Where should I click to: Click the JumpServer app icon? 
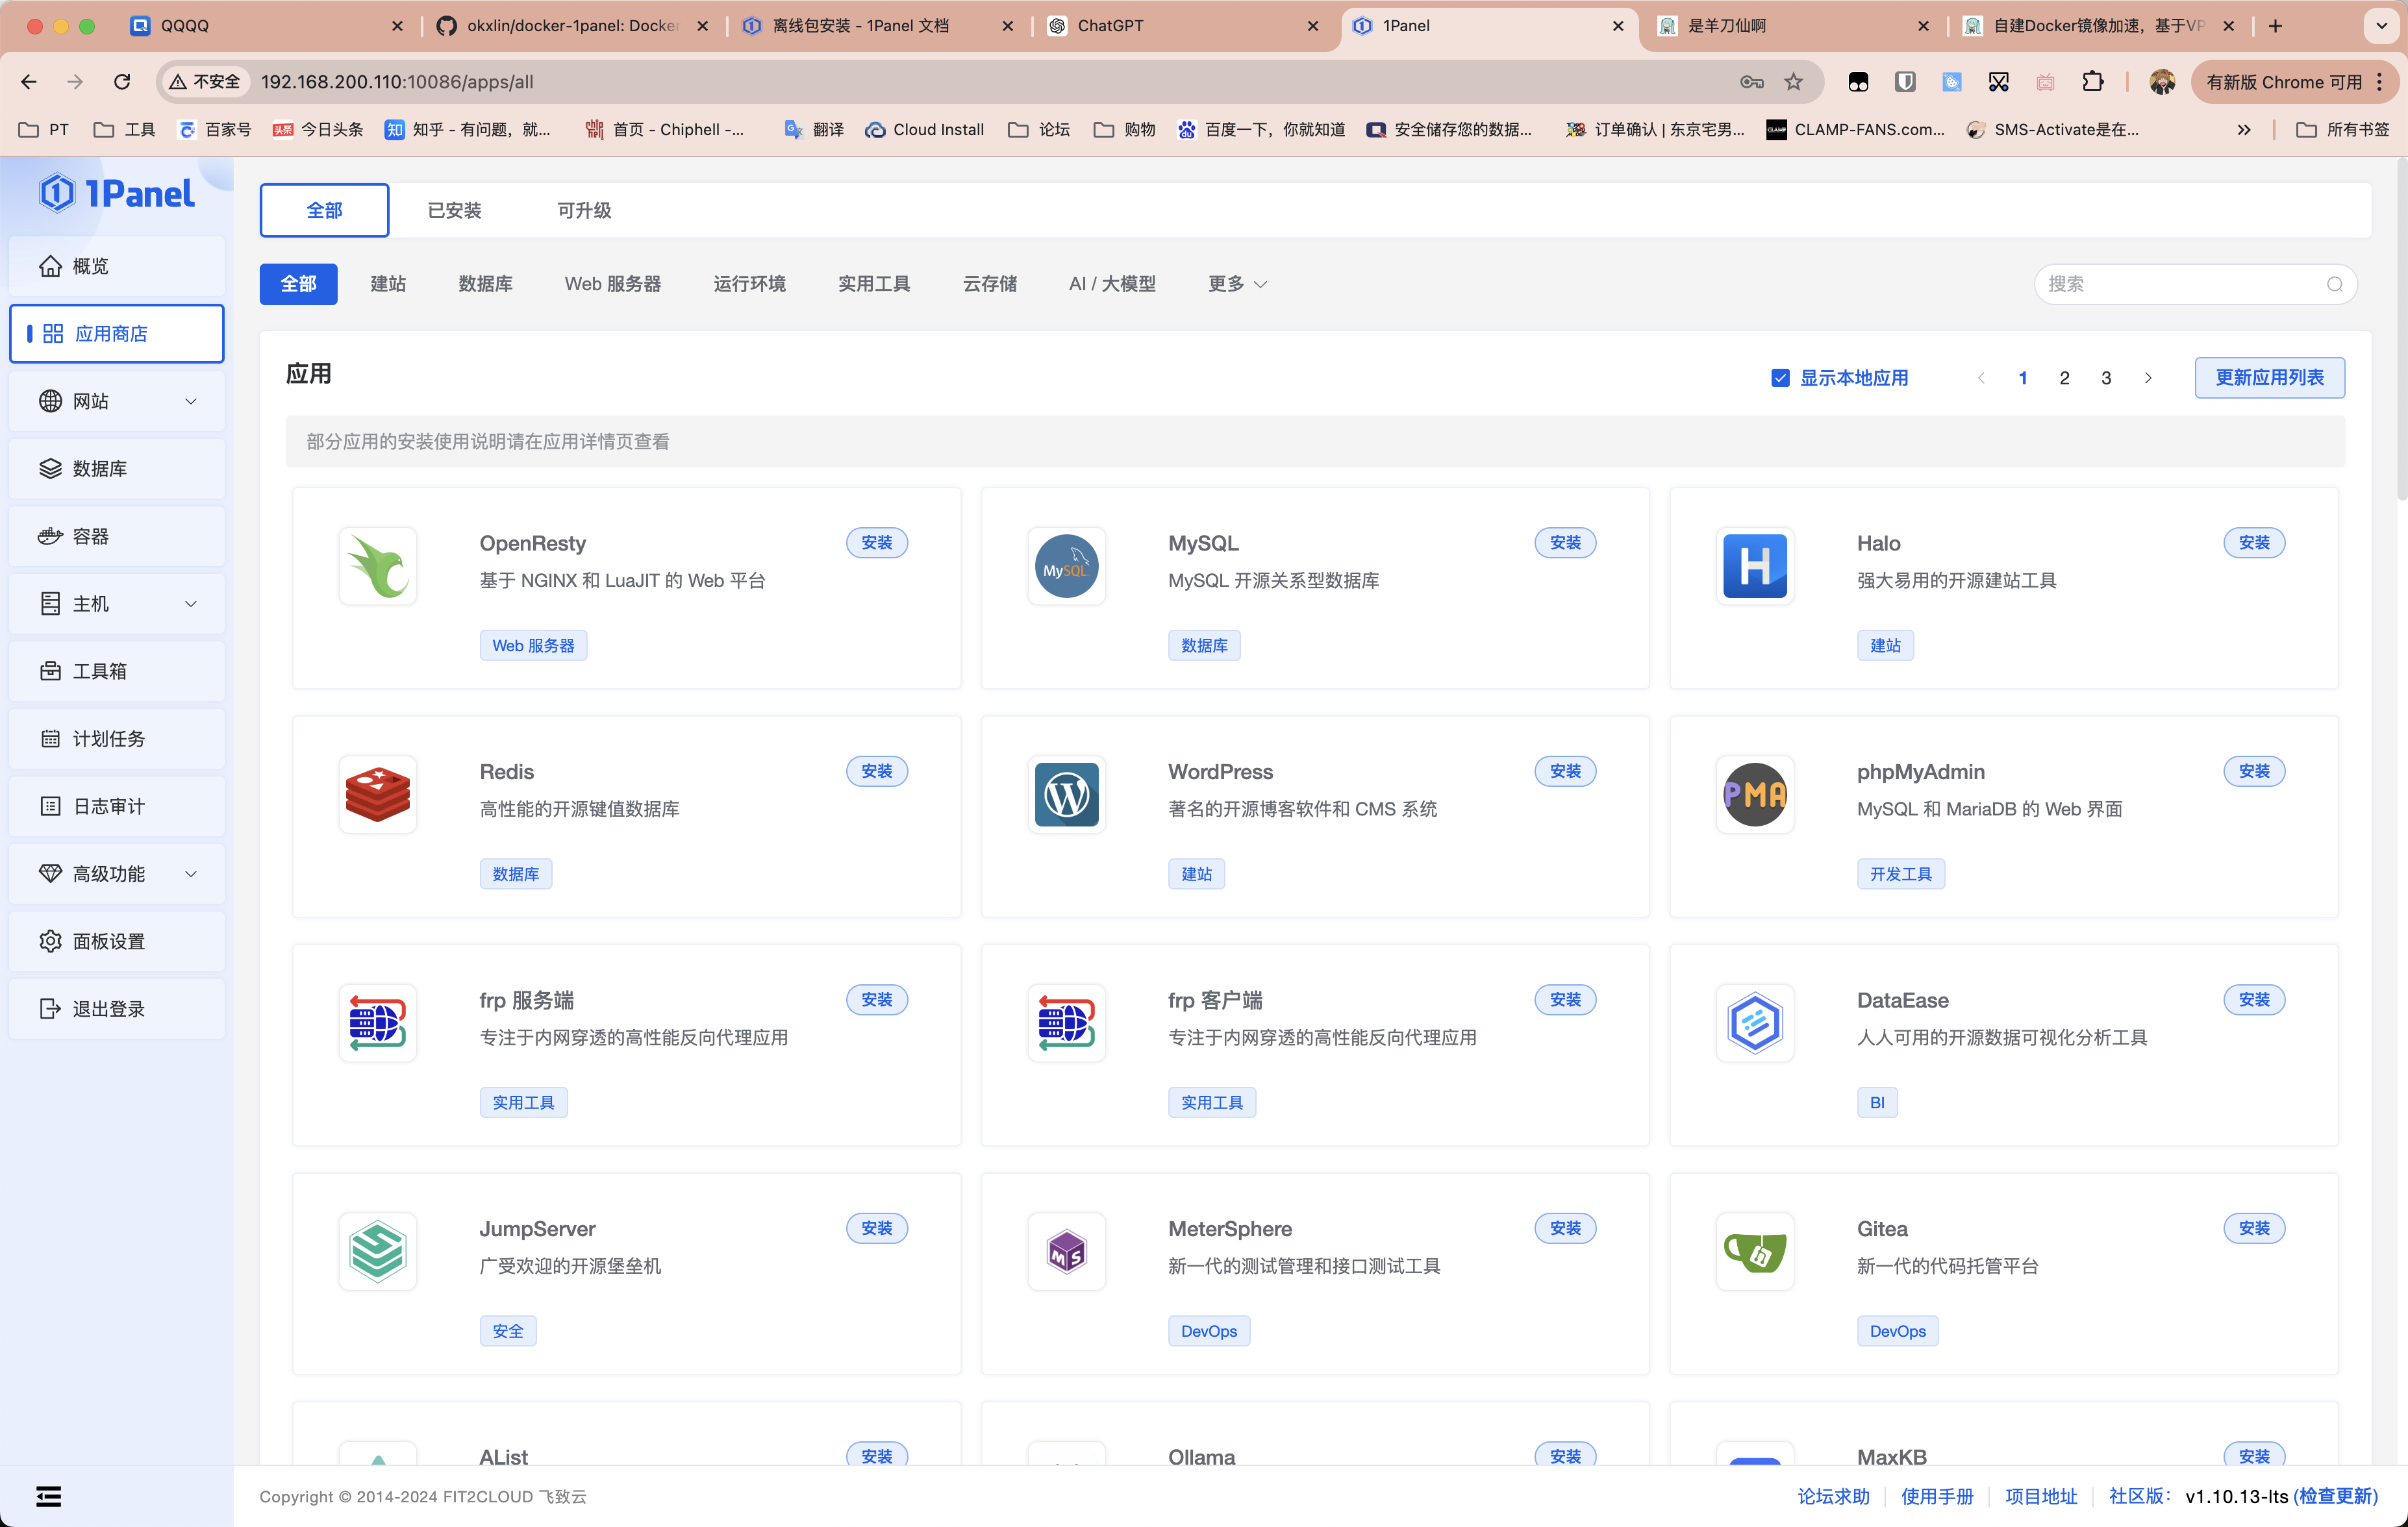(377, 1252)
